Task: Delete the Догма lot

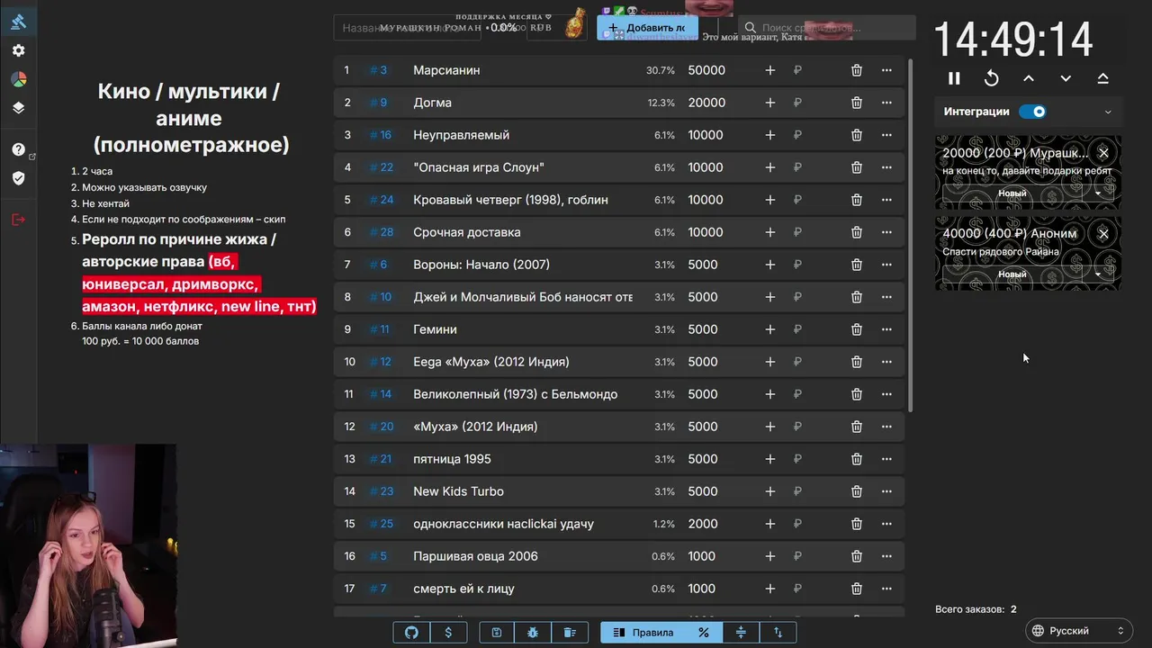Action: (x=857, y=103)
